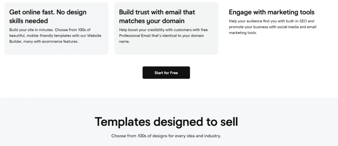The width and height of the screenshot is (338, 146).
Task: Click "marketing tools." ending the third description
Action: pos(243,33)
